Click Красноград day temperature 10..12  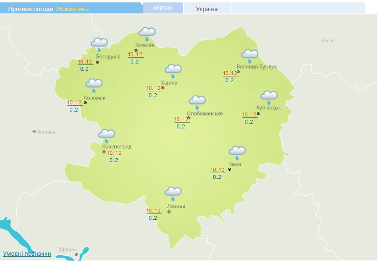[114, 153]
